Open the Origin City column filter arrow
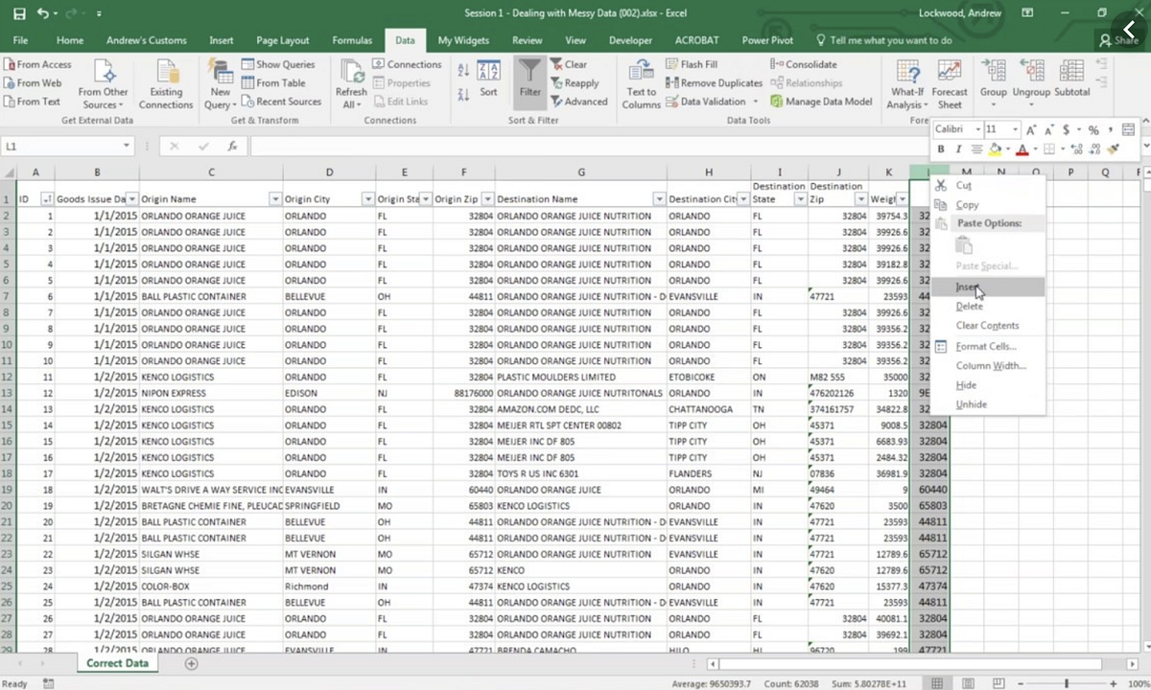1151x690 pixels. [367, 199]
